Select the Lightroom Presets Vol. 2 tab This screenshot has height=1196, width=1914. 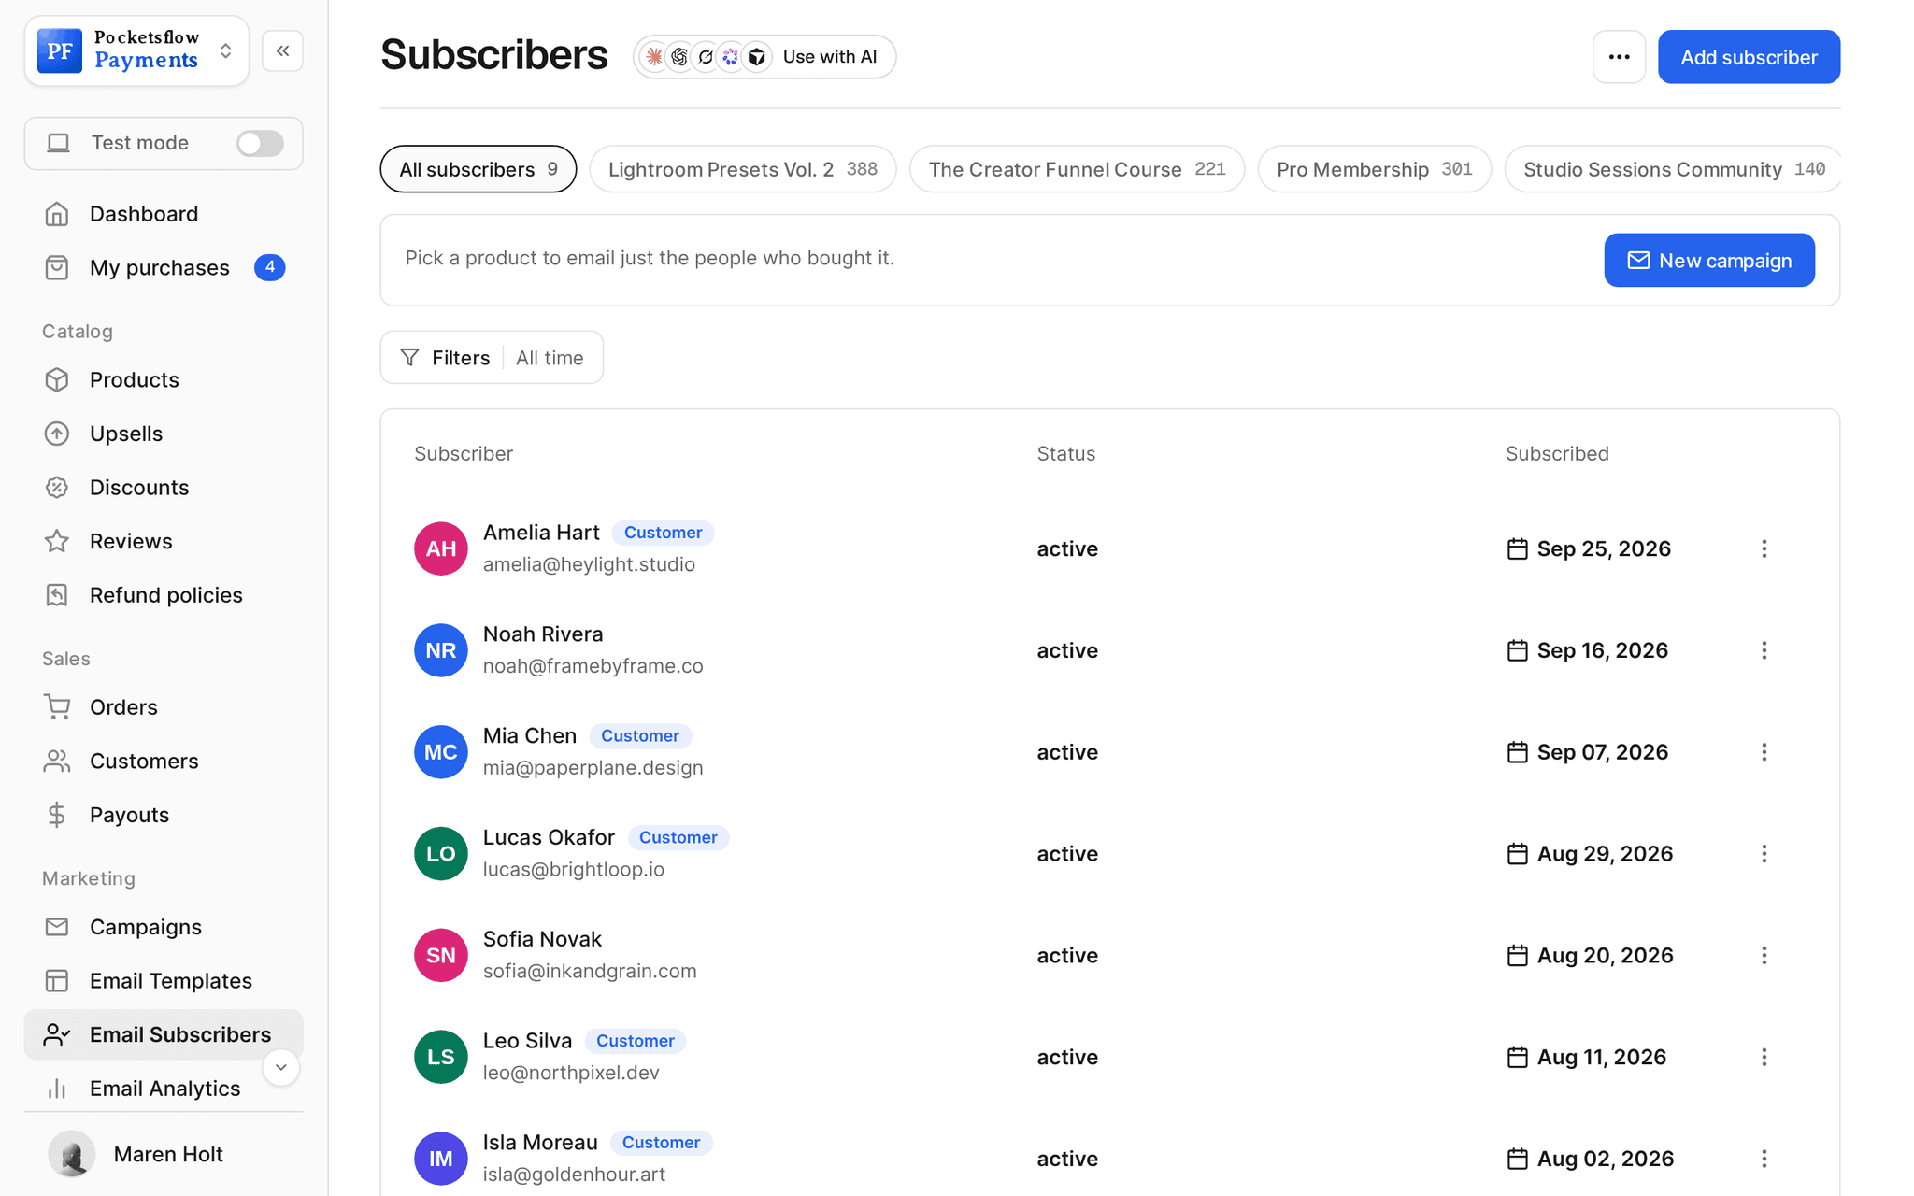click(x=743, y=169)
